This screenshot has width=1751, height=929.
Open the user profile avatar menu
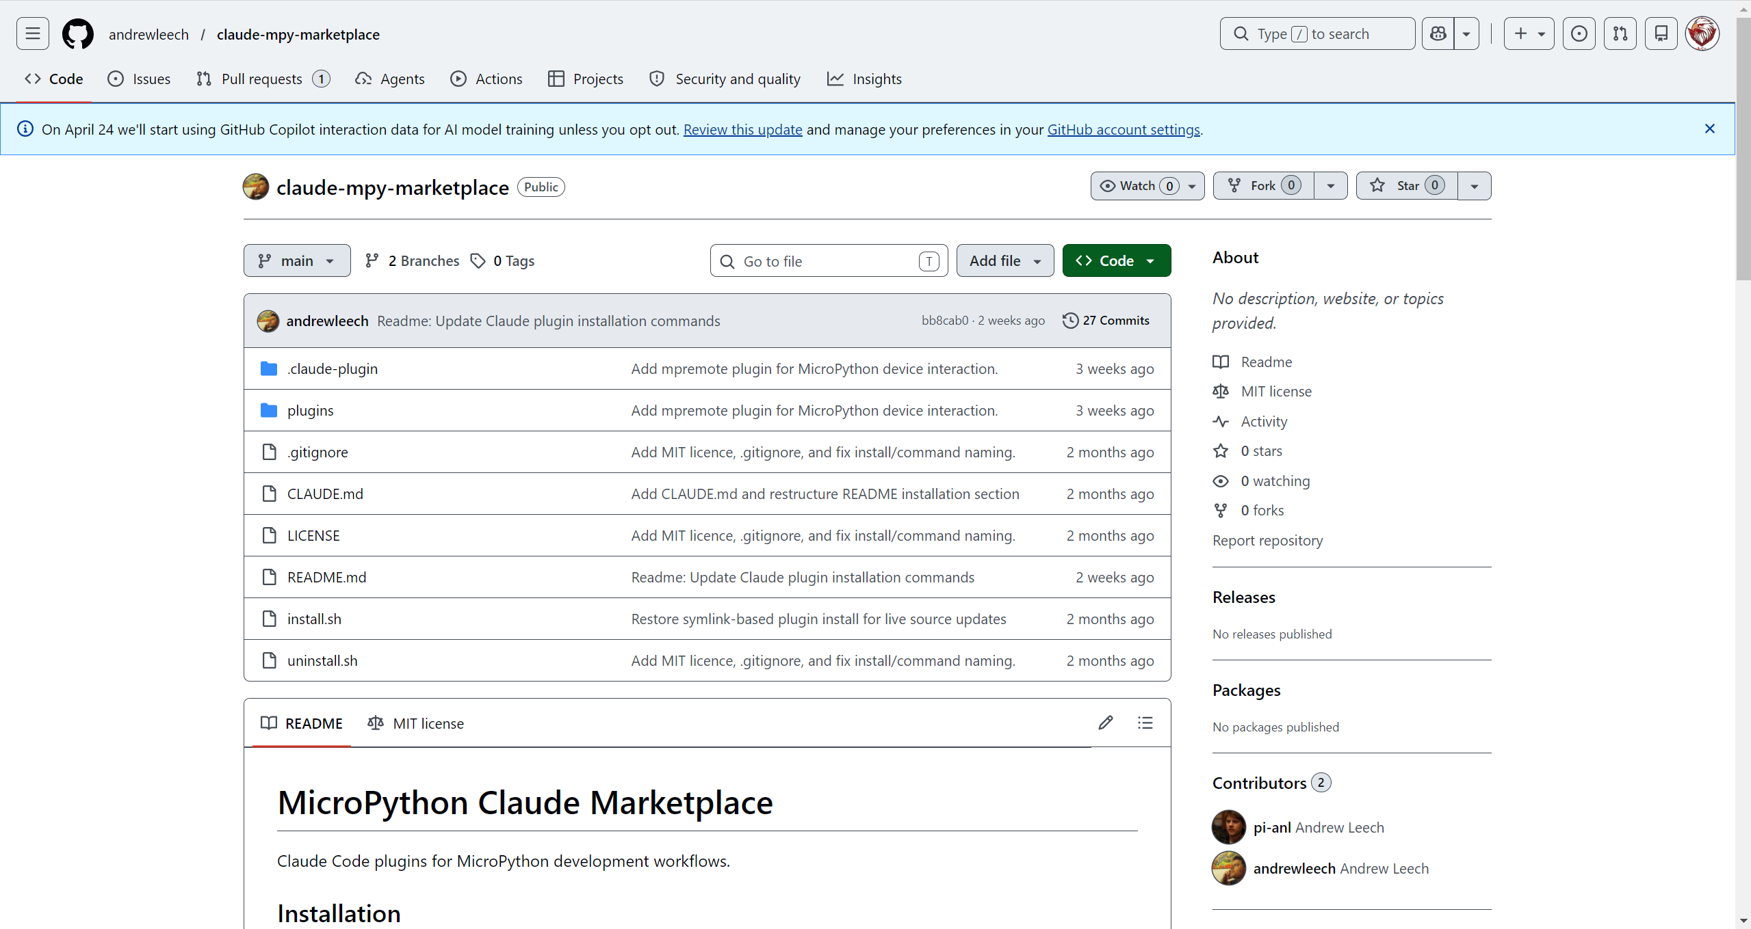pyautogui.click(x=1702, y=33)
